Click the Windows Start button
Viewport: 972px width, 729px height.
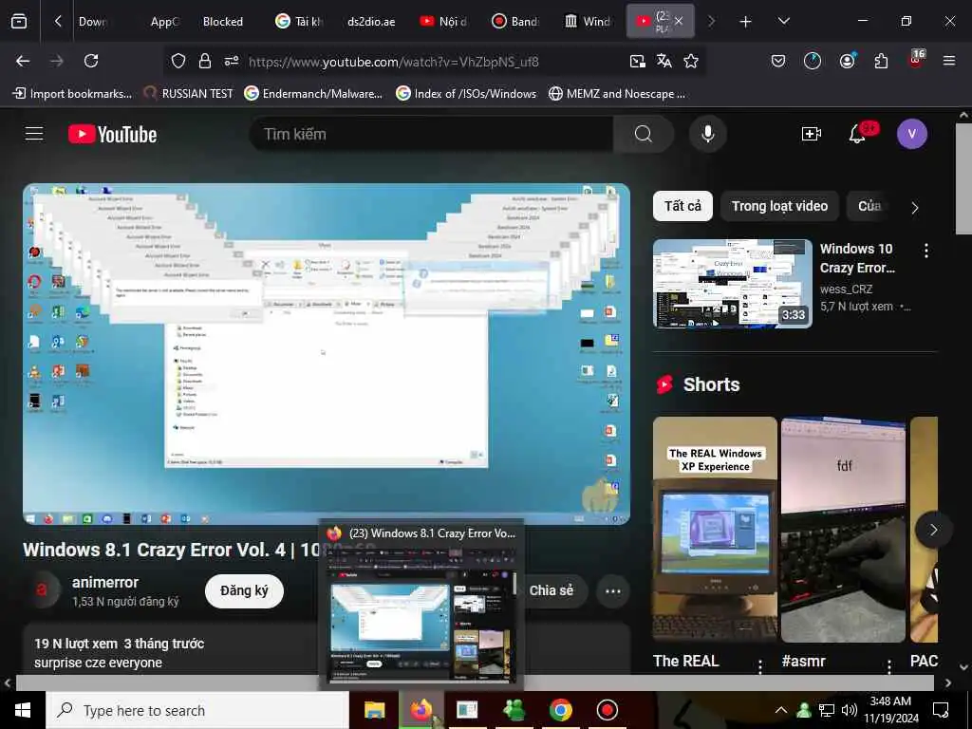click(x=23, y=710)
